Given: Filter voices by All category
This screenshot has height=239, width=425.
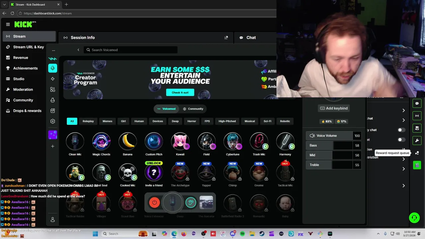Looking at the screenshot, I should [x=72, y=121].
